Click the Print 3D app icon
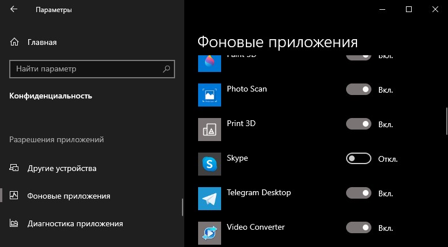The height and width of the screenshot is (247, 448). (210, 130)
